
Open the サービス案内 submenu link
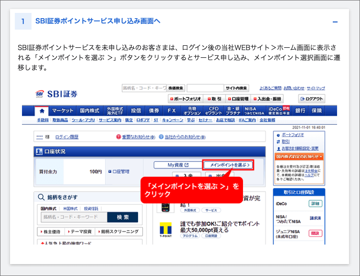110,120
